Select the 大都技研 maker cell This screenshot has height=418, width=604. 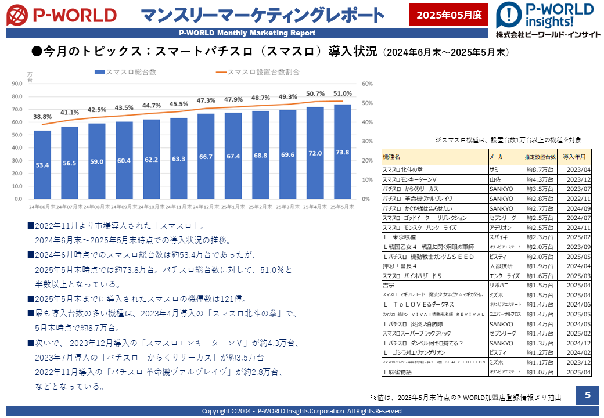click(506, 266)
